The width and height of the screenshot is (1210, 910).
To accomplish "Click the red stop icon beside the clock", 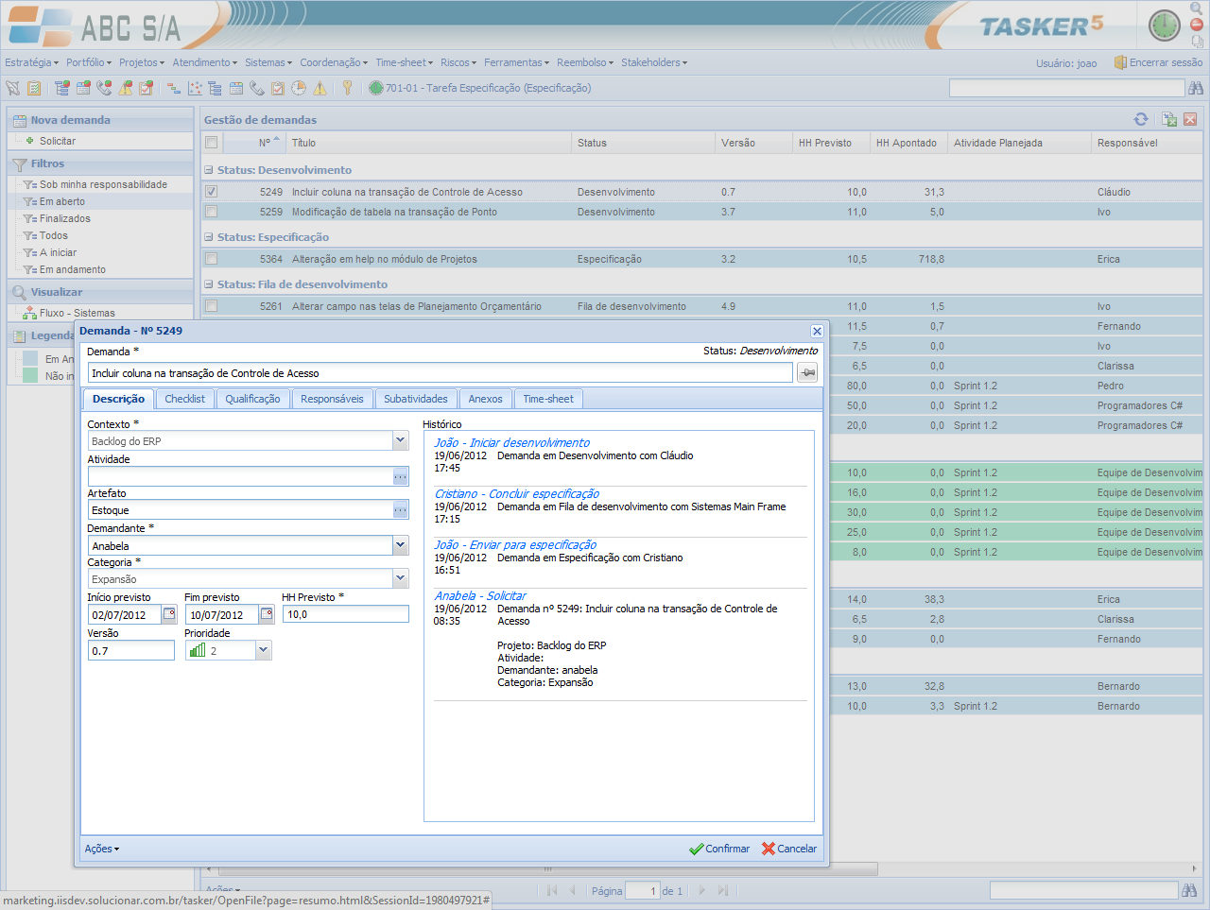I will [x=1197, y=25].
